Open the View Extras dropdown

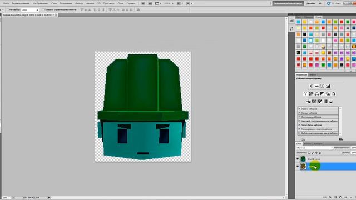(158, 3)
